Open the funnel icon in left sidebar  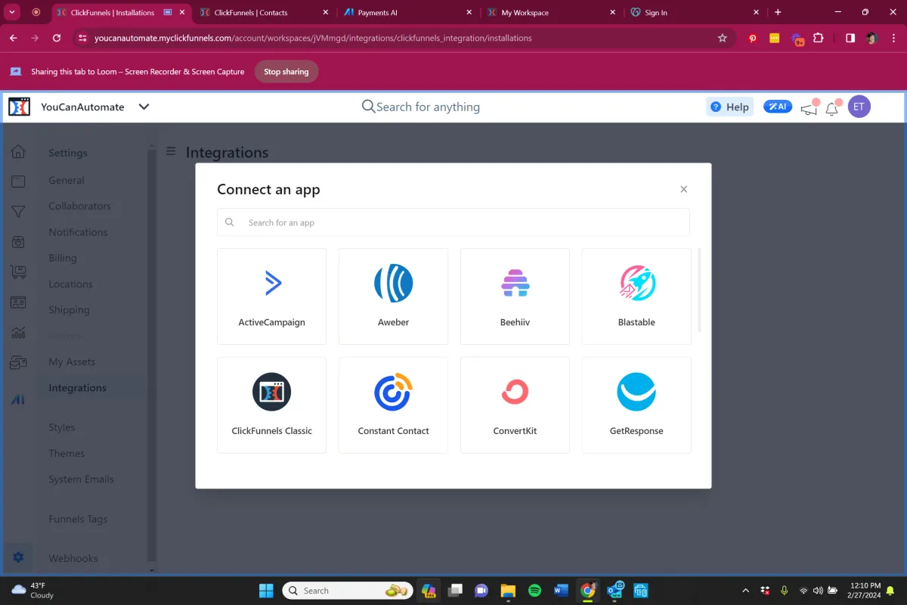tap(18, 212)
